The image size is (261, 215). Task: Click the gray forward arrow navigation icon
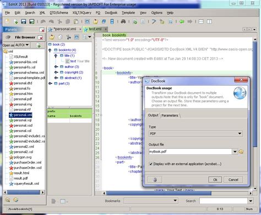(x=190, y=21)
